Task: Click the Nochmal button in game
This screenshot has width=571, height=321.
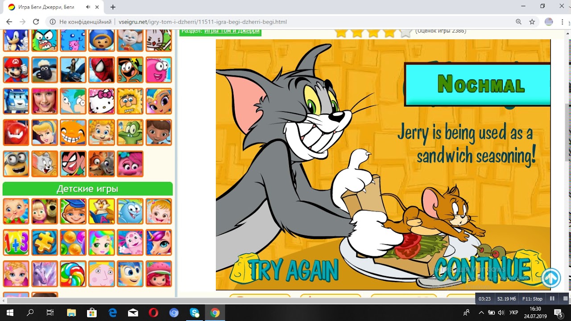Action: tap(478, 85)
